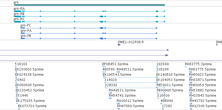Click the grn-RA transcript label
Image resolution: width=222 pixels, height=110 pixels.
pos(19,9)
